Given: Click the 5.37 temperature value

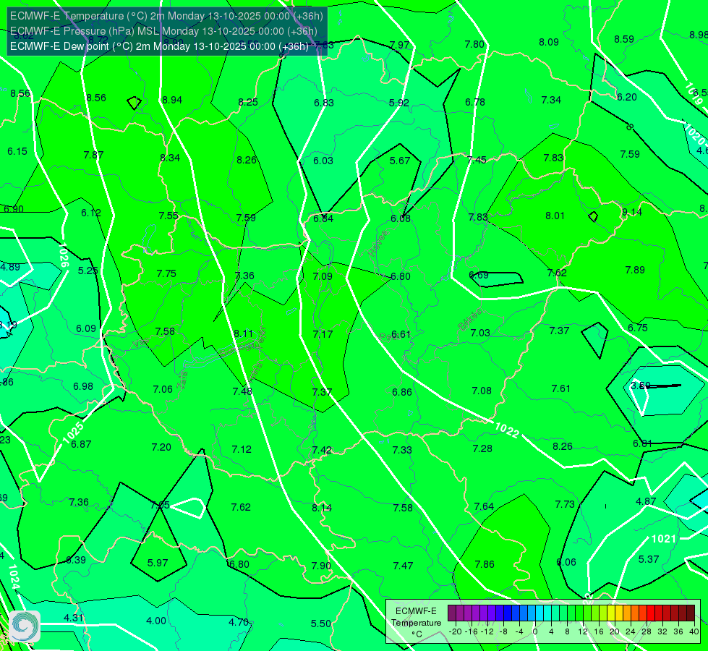Looking at the screenshot, I should [x=649, y=559].
